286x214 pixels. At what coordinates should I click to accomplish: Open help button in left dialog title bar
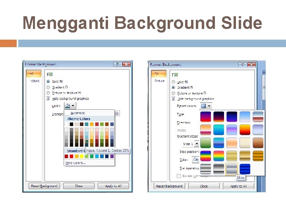click(118, 64)
